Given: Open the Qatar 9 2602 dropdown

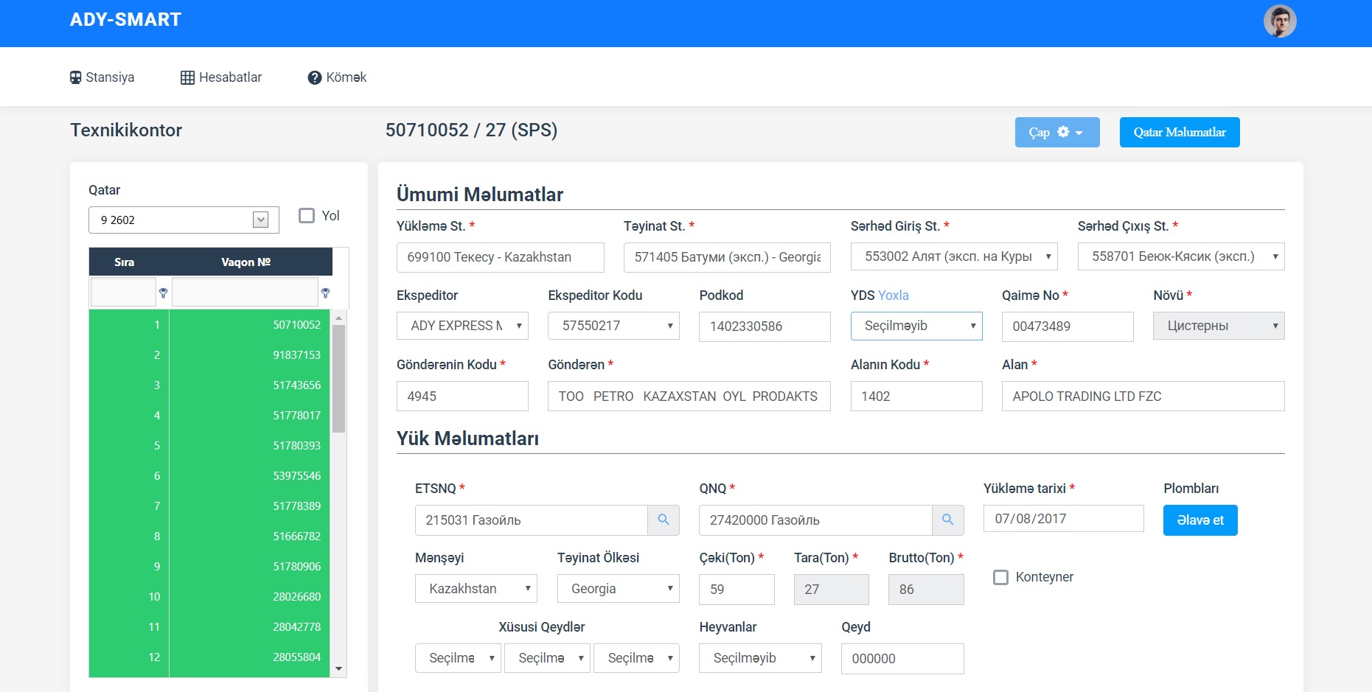Looking at the screenshot, I should (x=260, y=220).
